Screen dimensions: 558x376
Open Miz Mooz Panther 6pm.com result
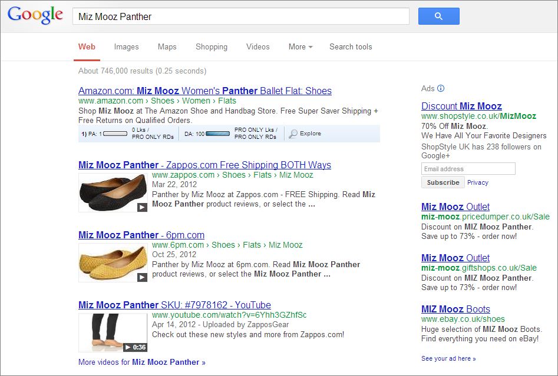coord(141,235)
